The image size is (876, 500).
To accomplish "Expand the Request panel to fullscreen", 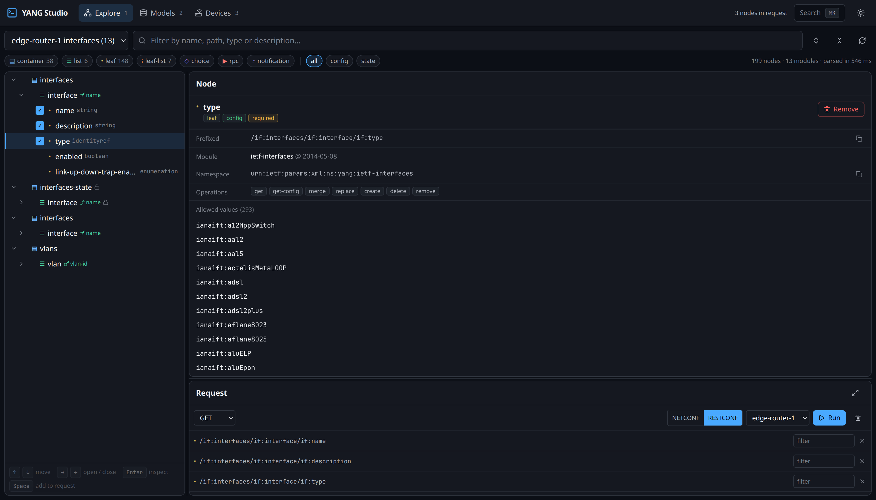I will click(855, 393).
